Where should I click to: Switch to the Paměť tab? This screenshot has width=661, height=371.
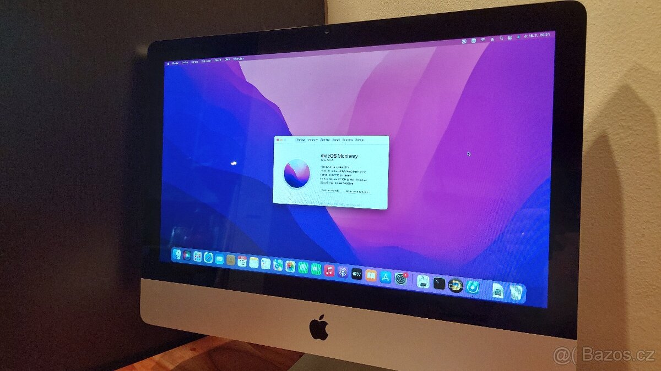pyautogui.click(x=336, y=140)
